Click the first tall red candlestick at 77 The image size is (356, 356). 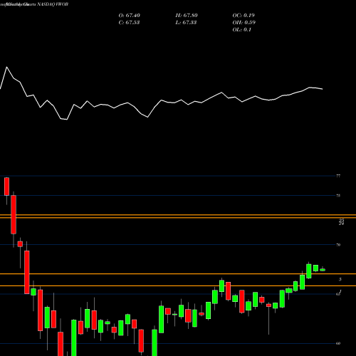pyautogui.click(x=6, y=187)
